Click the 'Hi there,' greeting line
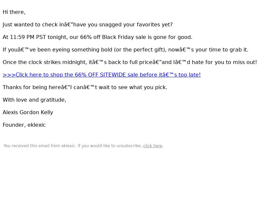Image resolution: width=265 pixels, height=198 pixels. [14, 12]
